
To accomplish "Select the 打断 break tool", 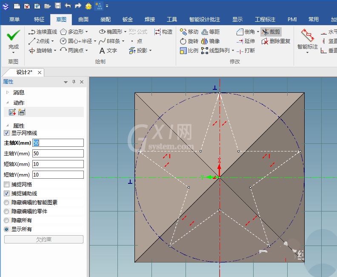I will pos(246,51).
